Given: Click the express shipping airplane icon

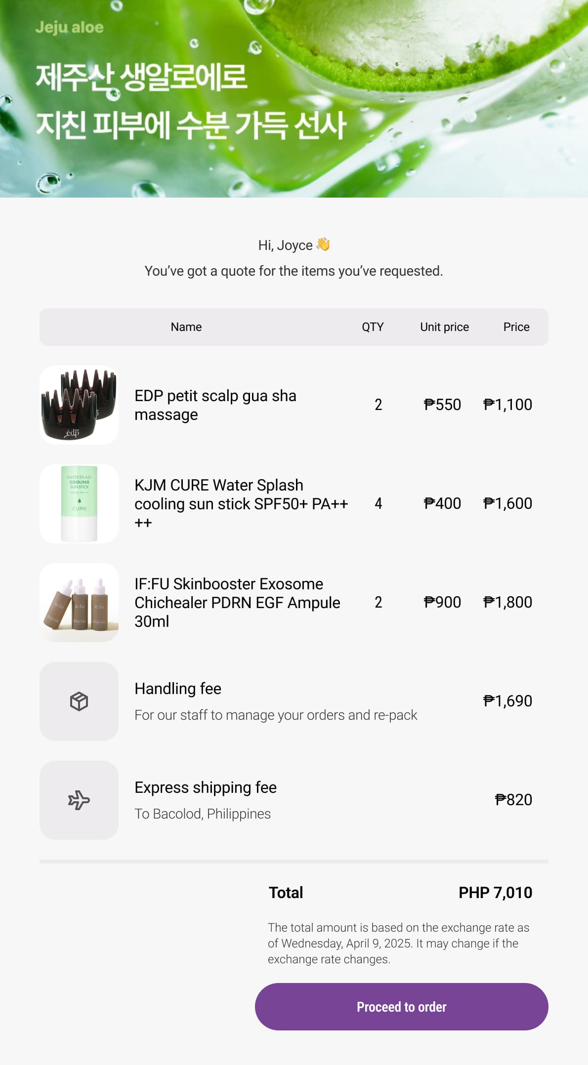Looking at the screenshot, I should pos(79,800).
